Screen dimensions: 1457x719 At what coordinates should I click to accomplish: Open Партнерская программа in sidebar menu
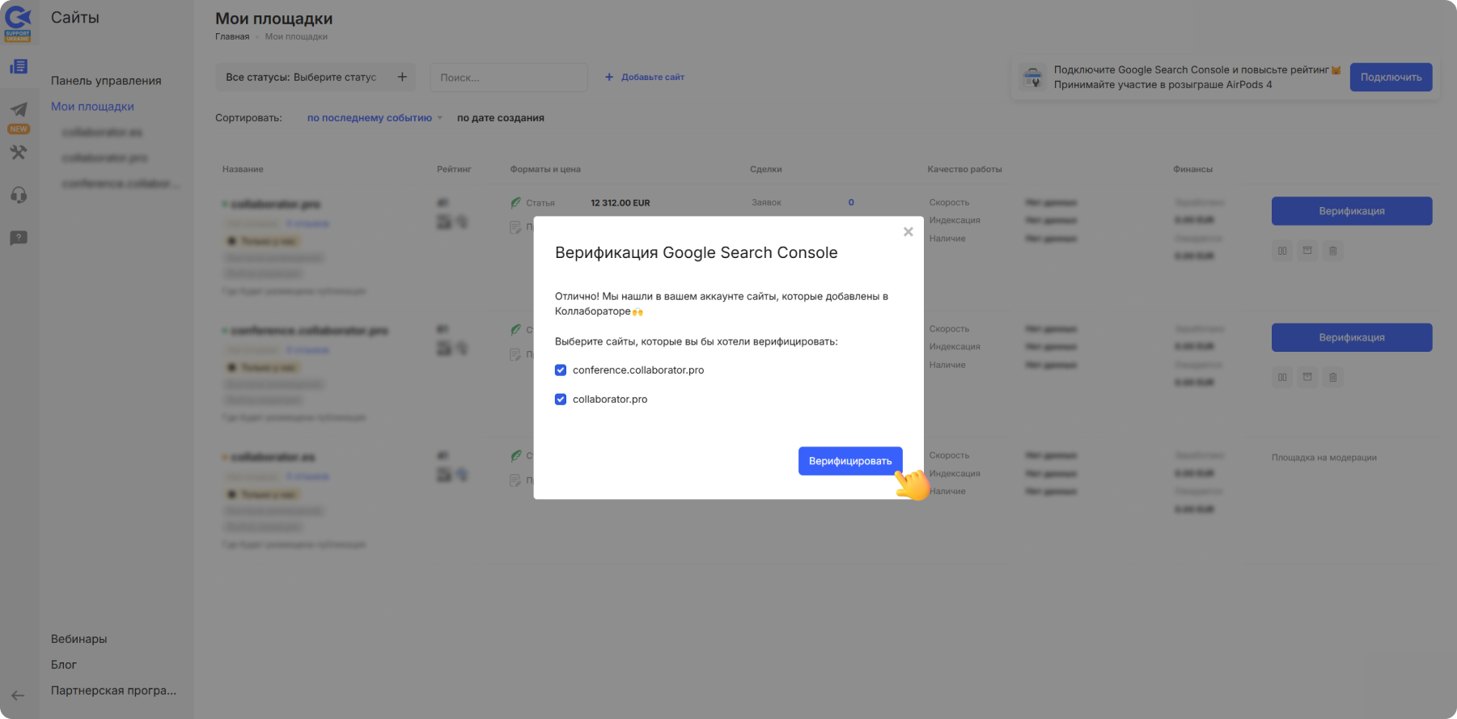tap(113, 691)
